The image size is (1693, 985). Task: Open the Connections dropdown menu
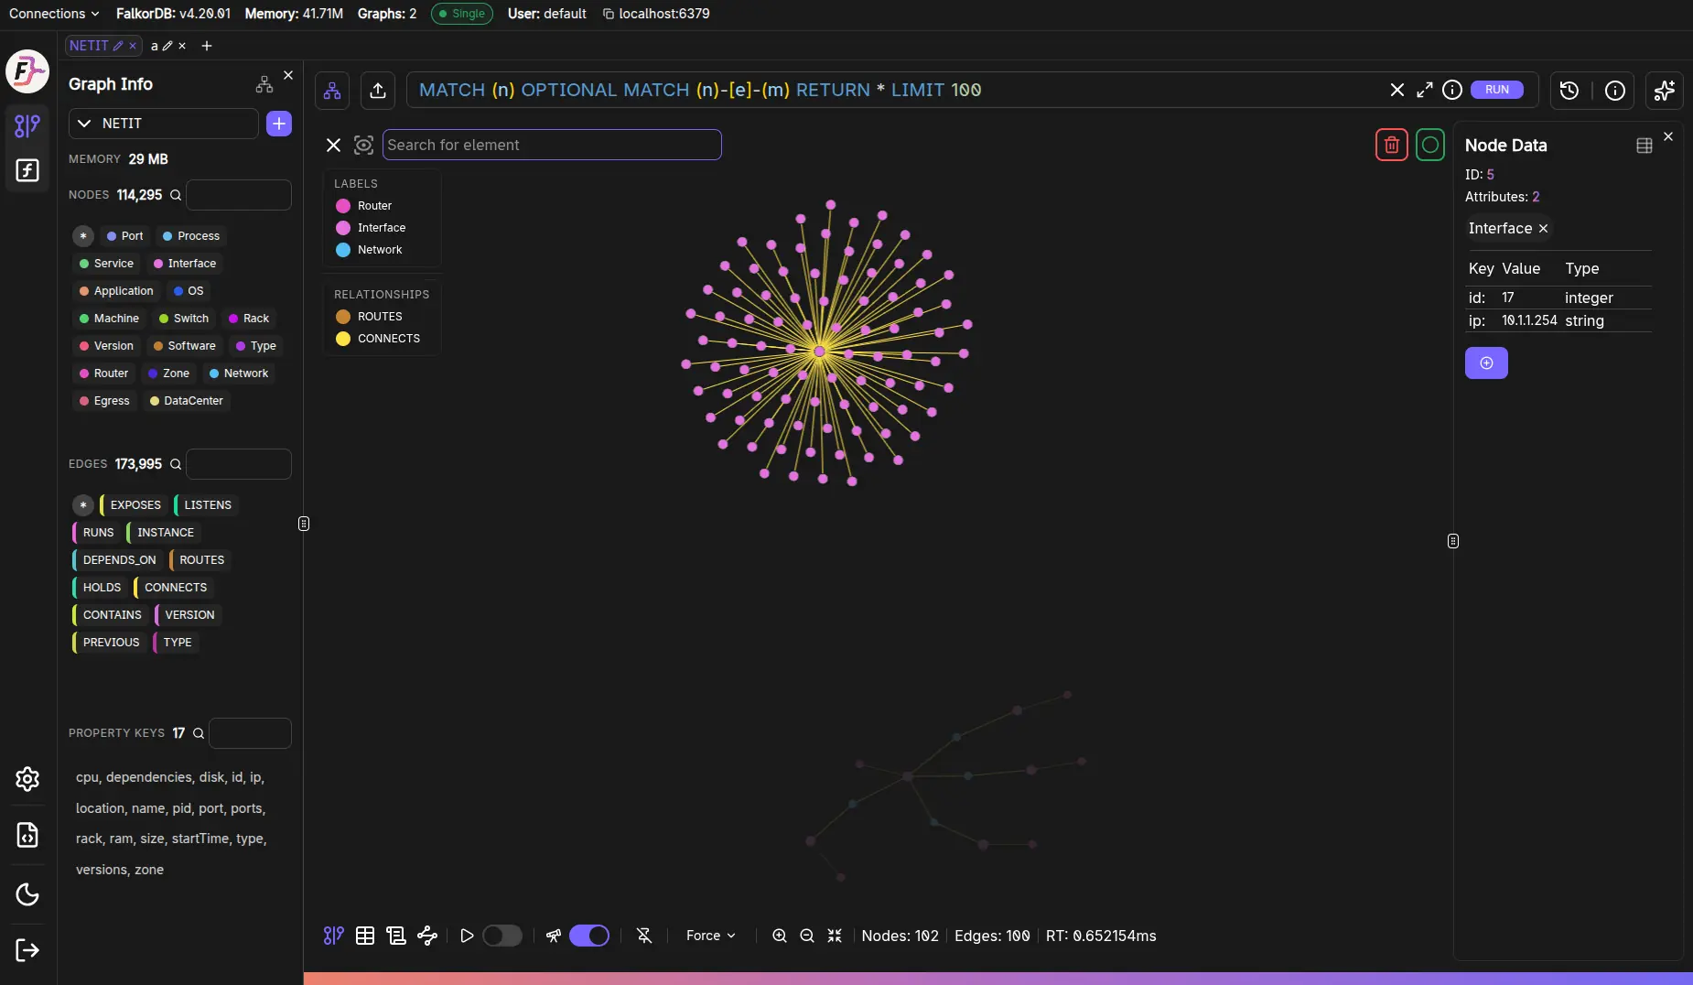(54, 14)
